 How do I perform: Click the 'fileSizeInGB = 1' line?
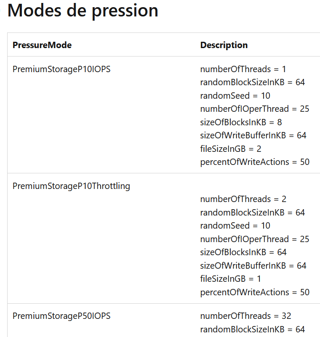coord(231,279)
